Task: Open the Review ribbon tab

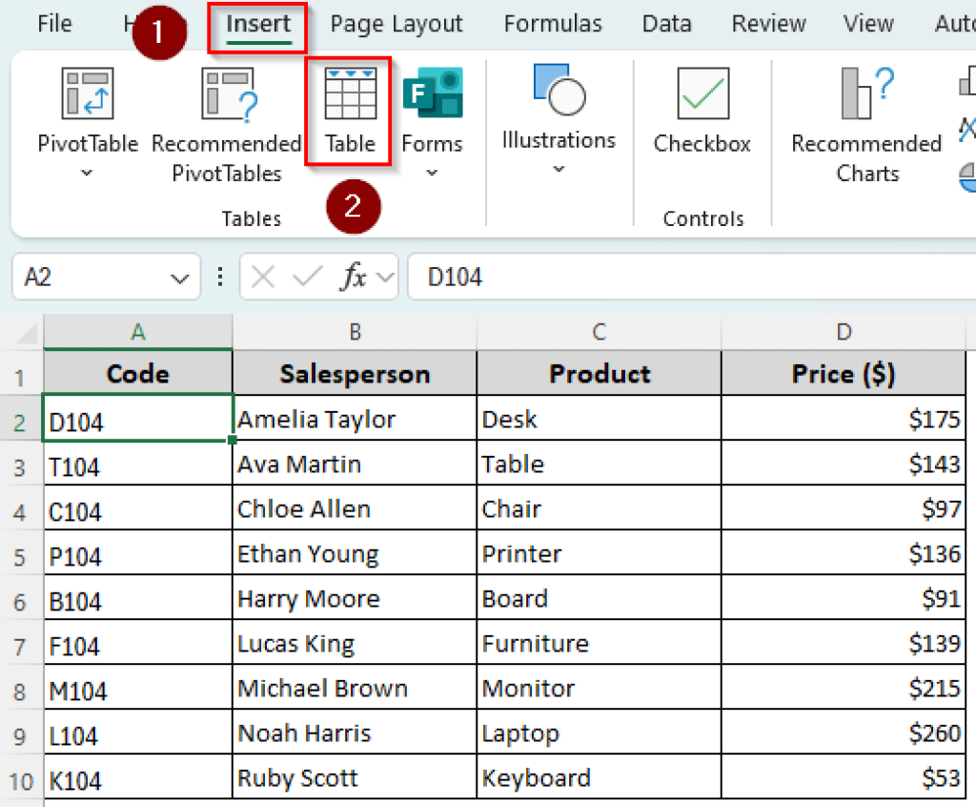Action: (x=768, y=24)
